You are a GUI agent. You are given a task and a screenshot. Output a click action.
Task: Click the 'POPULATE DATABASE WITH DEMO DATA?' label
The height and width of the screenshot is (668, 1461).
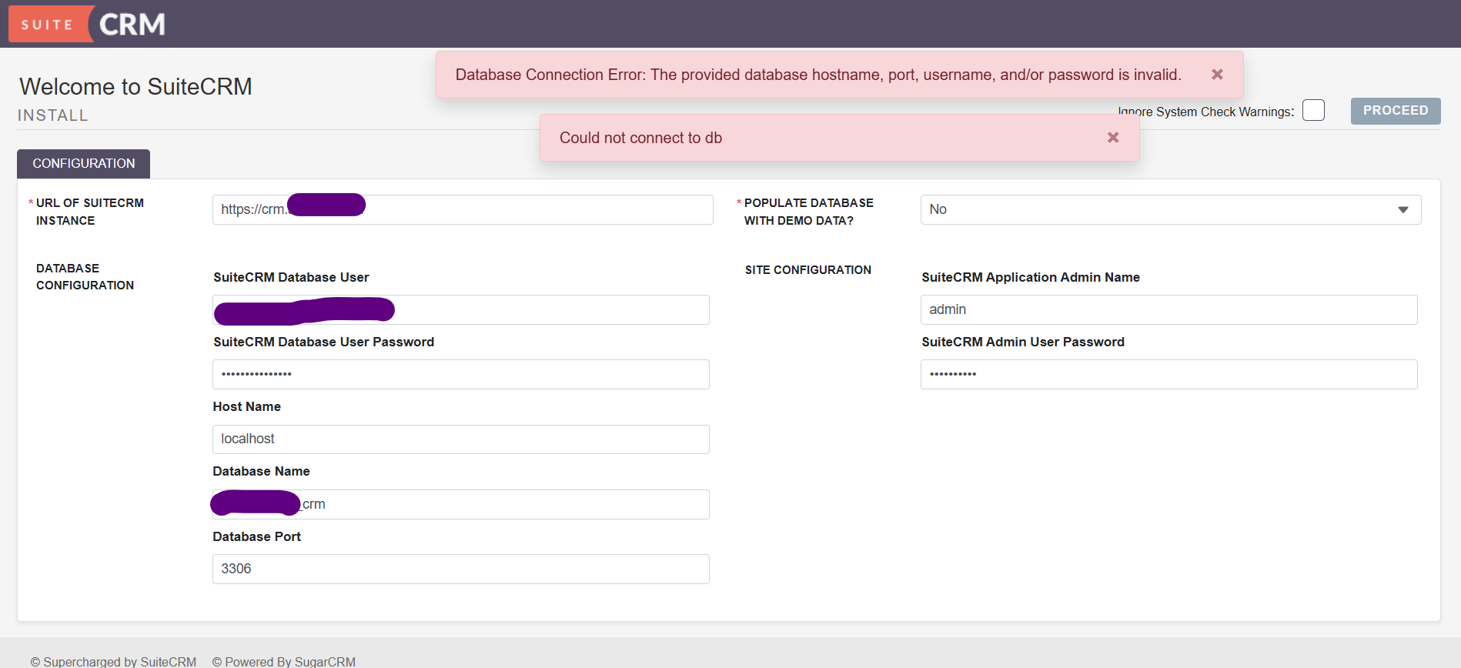click(x=808, y=212)
